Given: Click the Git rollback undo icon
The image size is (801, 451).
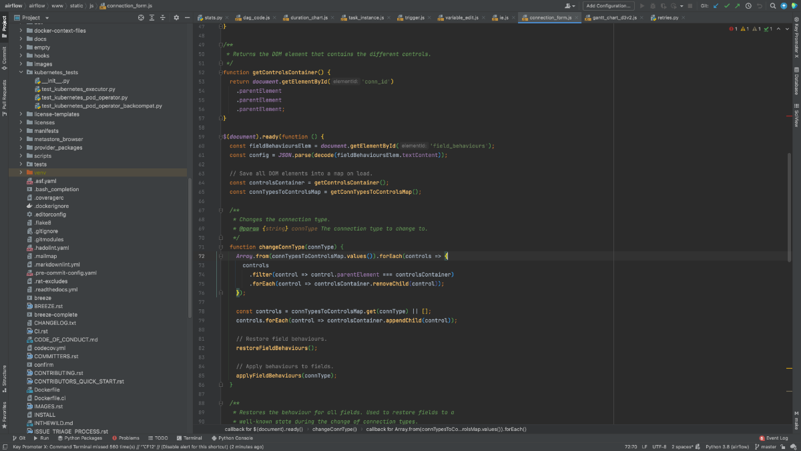Looking at the screenshot, I should 760,6.
